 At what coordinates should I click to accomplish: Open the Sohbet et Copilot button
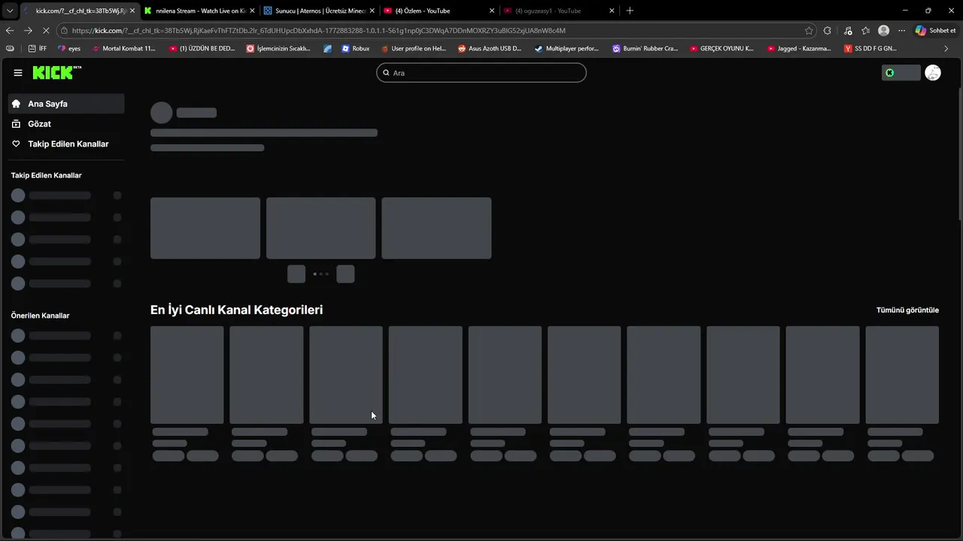[935, 31]
